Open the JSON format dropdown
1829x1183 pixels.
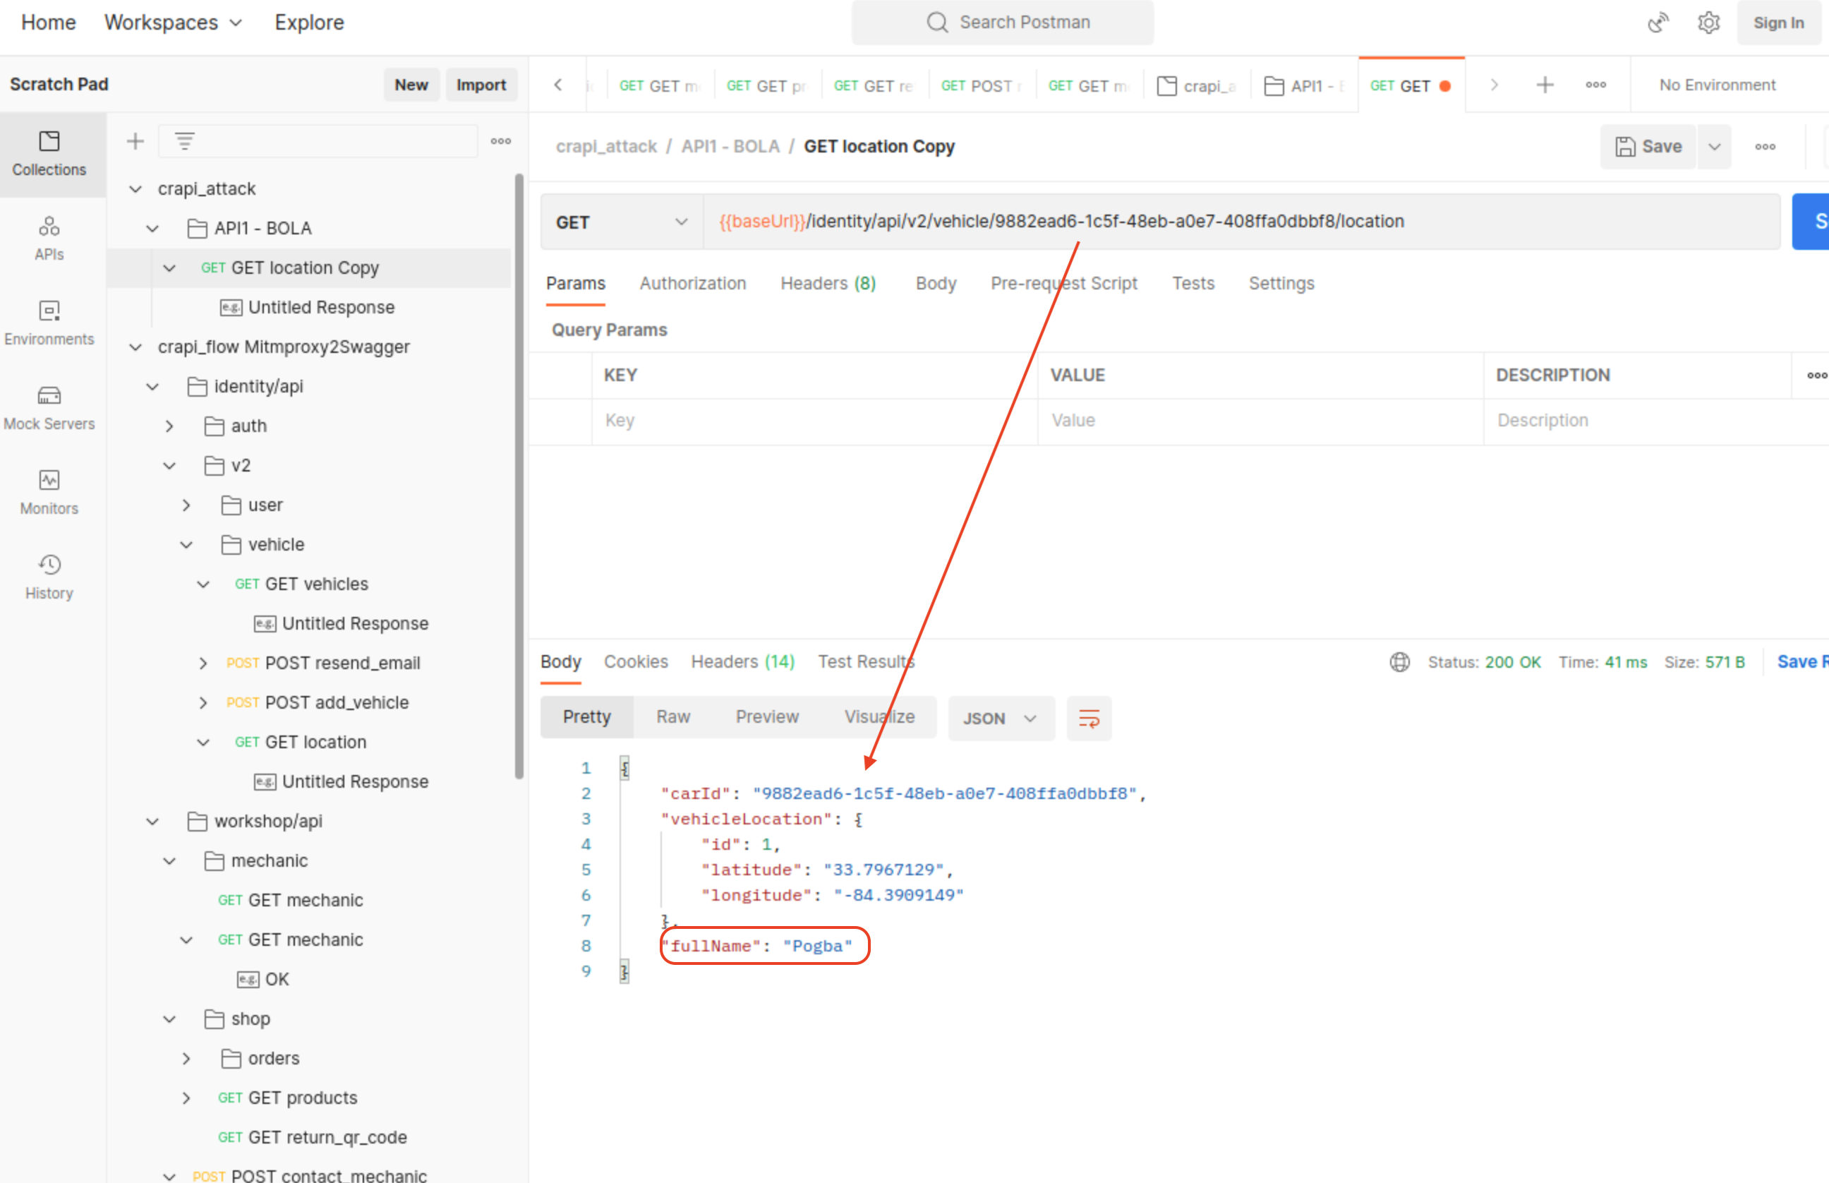[1000, 719]
